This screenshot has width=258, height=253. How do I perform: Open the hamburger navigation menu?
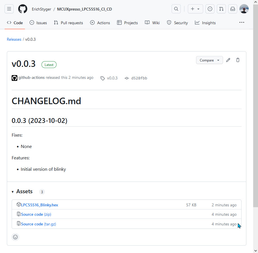[x=9, y=9]
